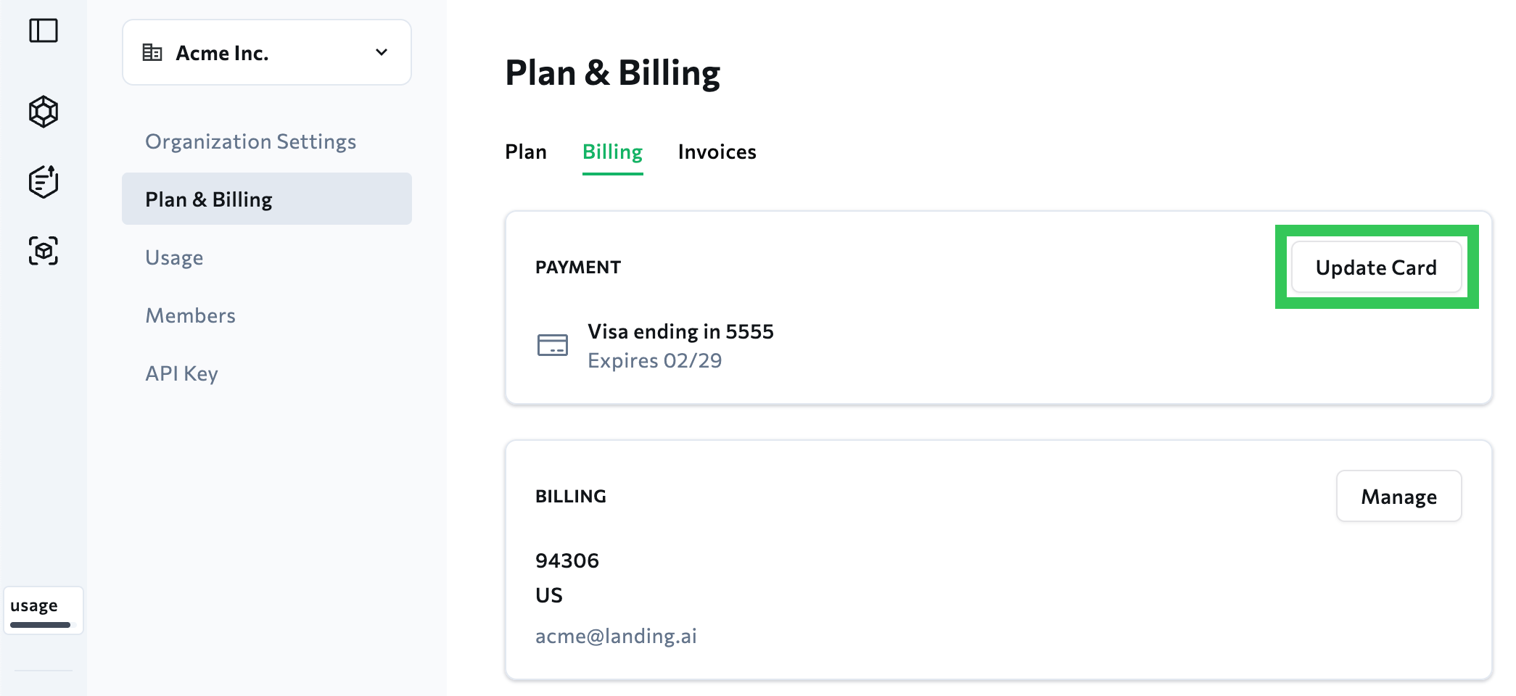This screenshot has width=1516, height=696.
Task: Open the Acme Inc. organization selector
Action: 266,52
